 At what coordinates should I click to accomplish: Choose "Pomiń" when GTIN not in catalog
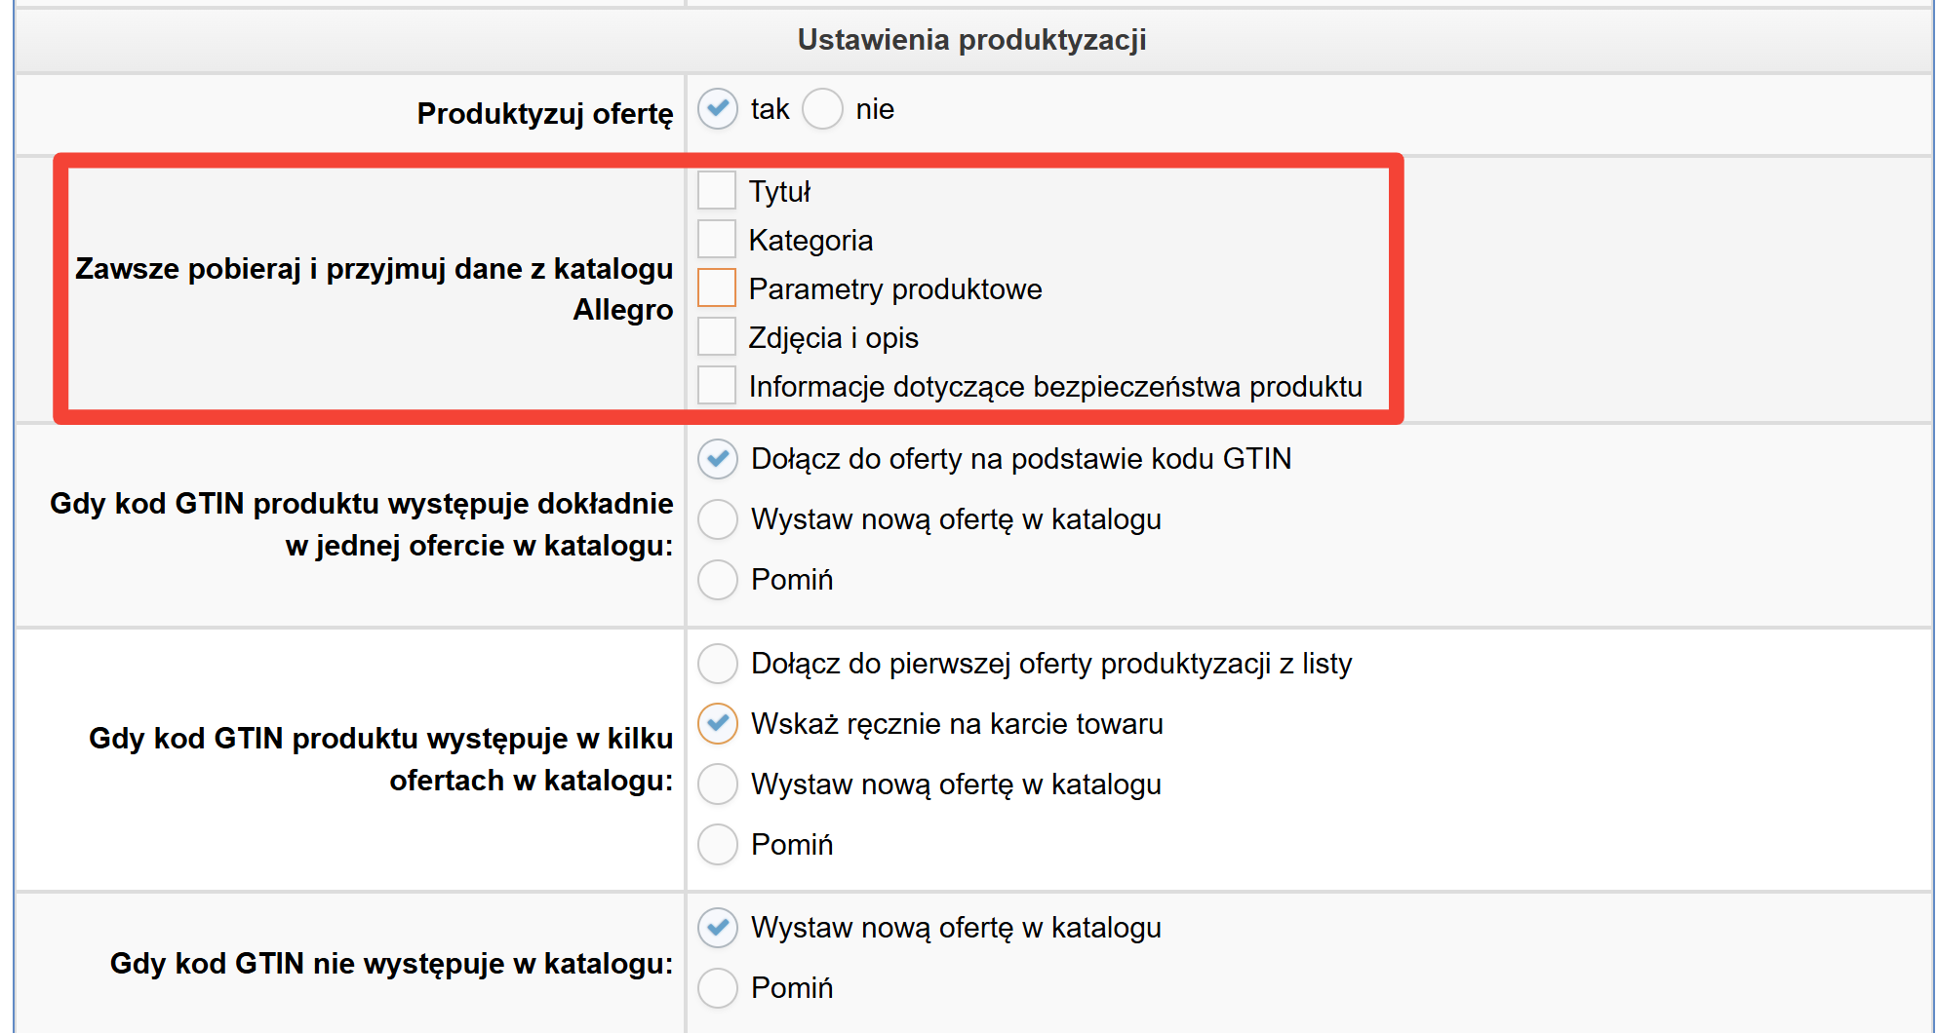pyautogui.click(x=718, y=987)
